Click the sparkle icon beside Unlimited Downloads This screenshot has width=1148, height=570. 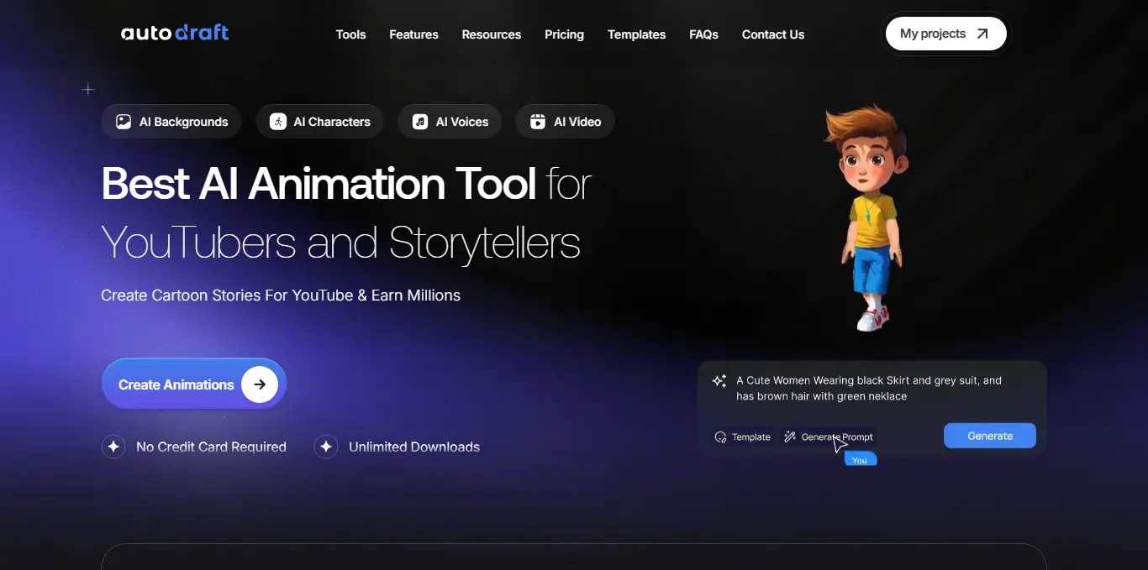[x=326, y=447]
